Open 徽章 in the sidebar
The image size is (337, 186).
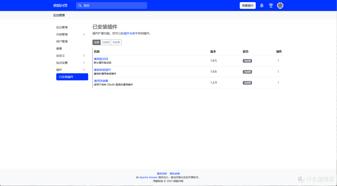pyautogui.click(x=59, y=49)
